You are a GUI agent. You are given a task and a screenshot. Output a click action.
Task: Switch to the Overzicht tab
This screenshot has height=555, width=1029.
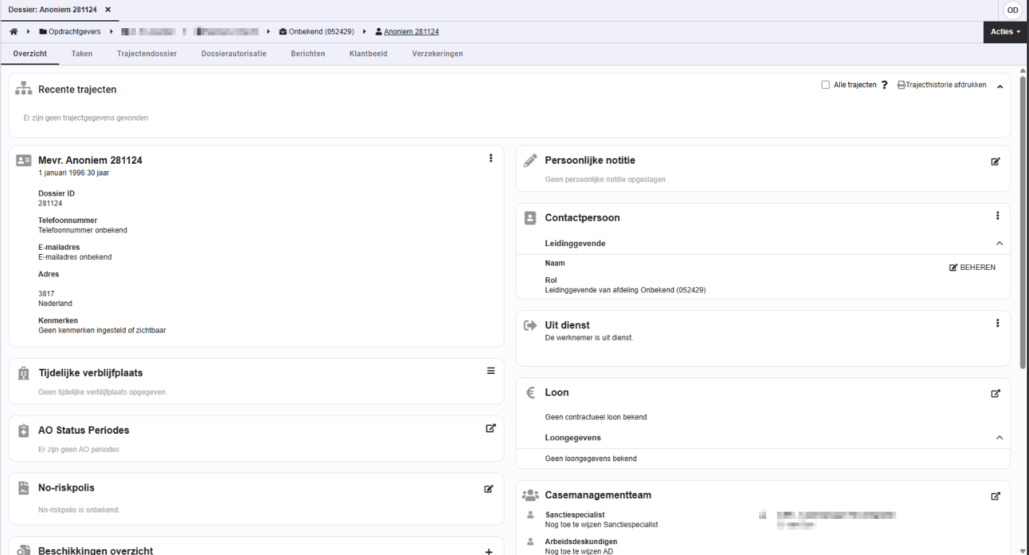tap(30, 53)
